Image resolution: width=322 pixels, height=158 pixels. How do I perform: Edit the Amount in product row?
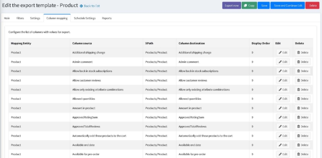click(283, 108)
